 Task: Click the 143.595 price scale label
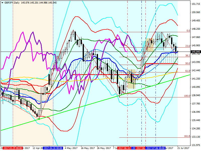(196, 62)
